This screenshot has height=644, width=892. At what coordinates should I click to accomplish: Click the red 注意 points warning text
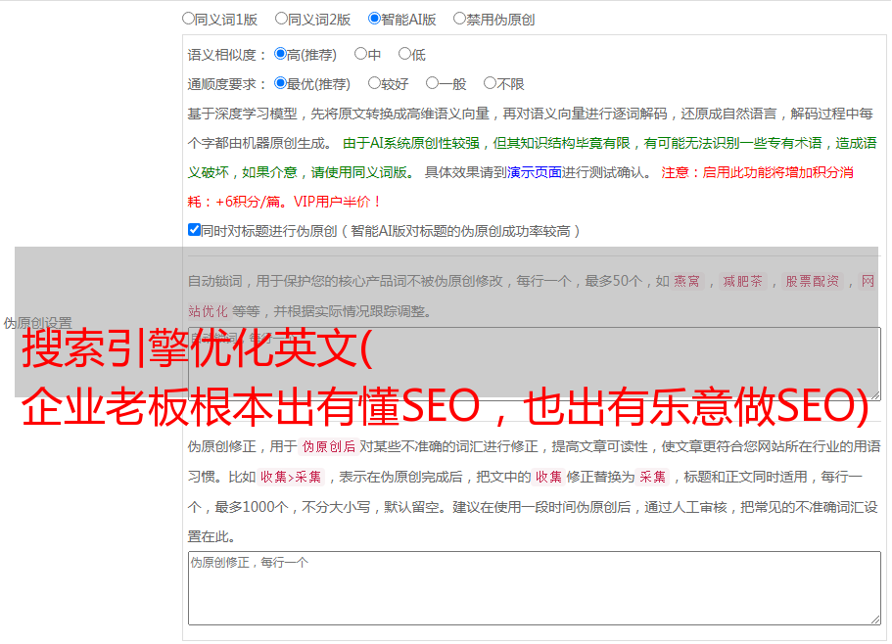[521, 187]
